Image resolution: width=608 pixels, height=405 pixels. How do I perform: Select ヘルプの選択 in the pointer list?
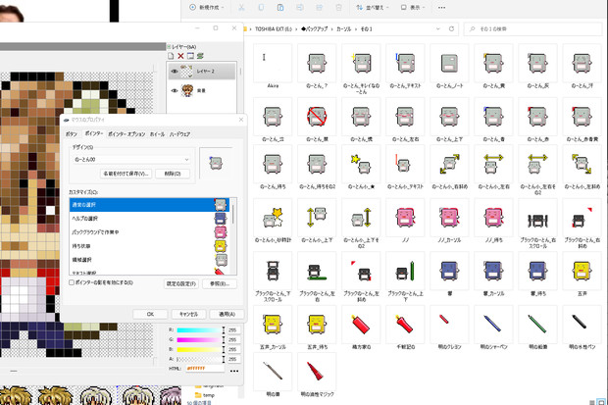coord(149,219)
